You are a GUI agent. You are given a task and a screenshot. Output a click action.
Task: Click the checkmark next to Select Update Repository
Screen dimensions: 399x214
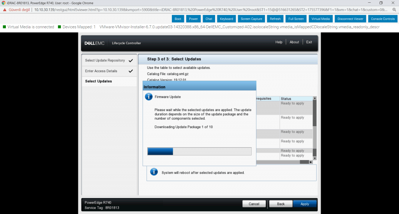point(131,60)
